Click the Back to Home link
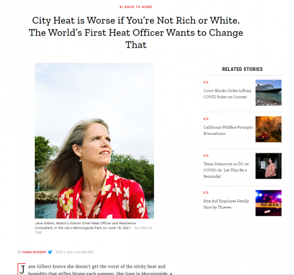The width and height of the screenshot is (294, 275). point(136,7)
